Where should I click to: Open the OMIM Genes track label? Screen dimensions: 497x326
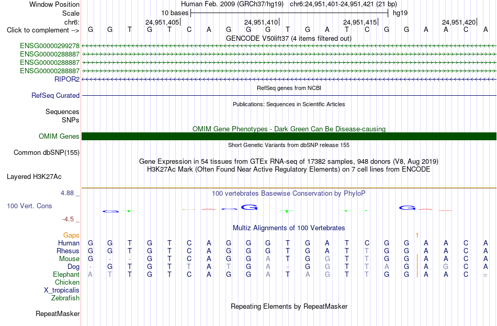pos(59,137)
